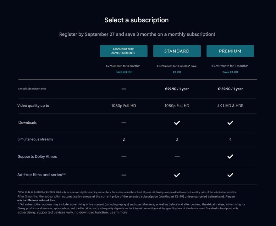Click the 4K UHD & HDR cell

tap(230, 106)
